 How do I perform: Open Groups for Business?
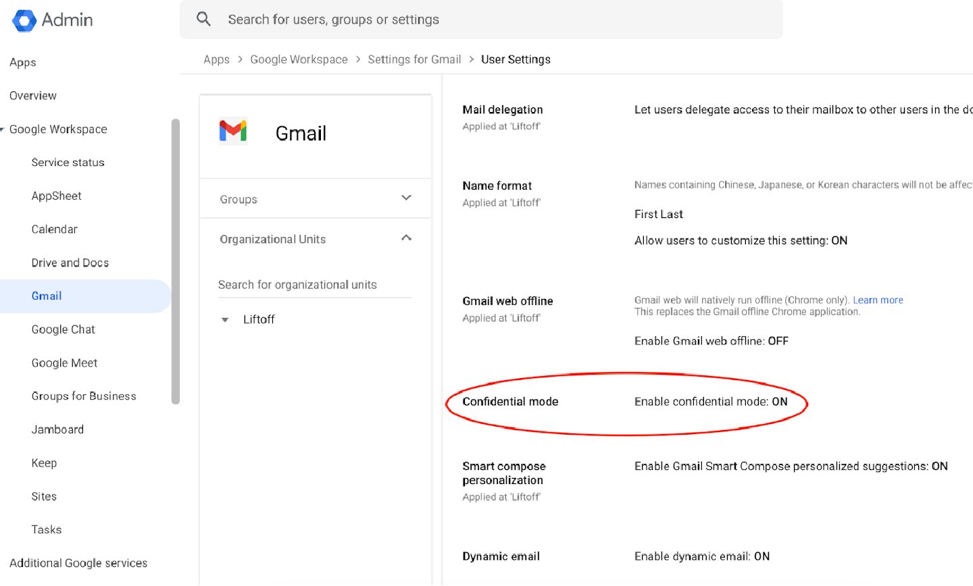tap(84, 396)
